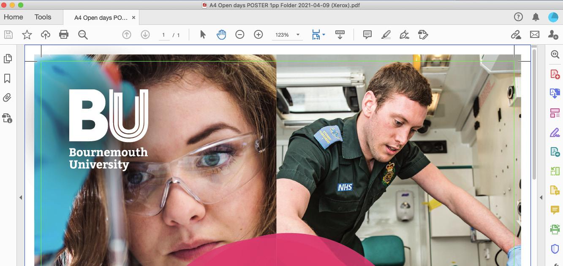The width and height of the screenshot is (563, 266).
Task: Open Bookmarks panel in left sidebar
Action: [x=7, y=78]
